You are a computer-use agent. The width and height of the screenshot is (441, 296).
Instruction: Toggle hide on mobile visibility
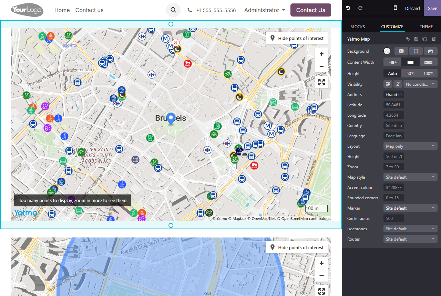(398, 84)
